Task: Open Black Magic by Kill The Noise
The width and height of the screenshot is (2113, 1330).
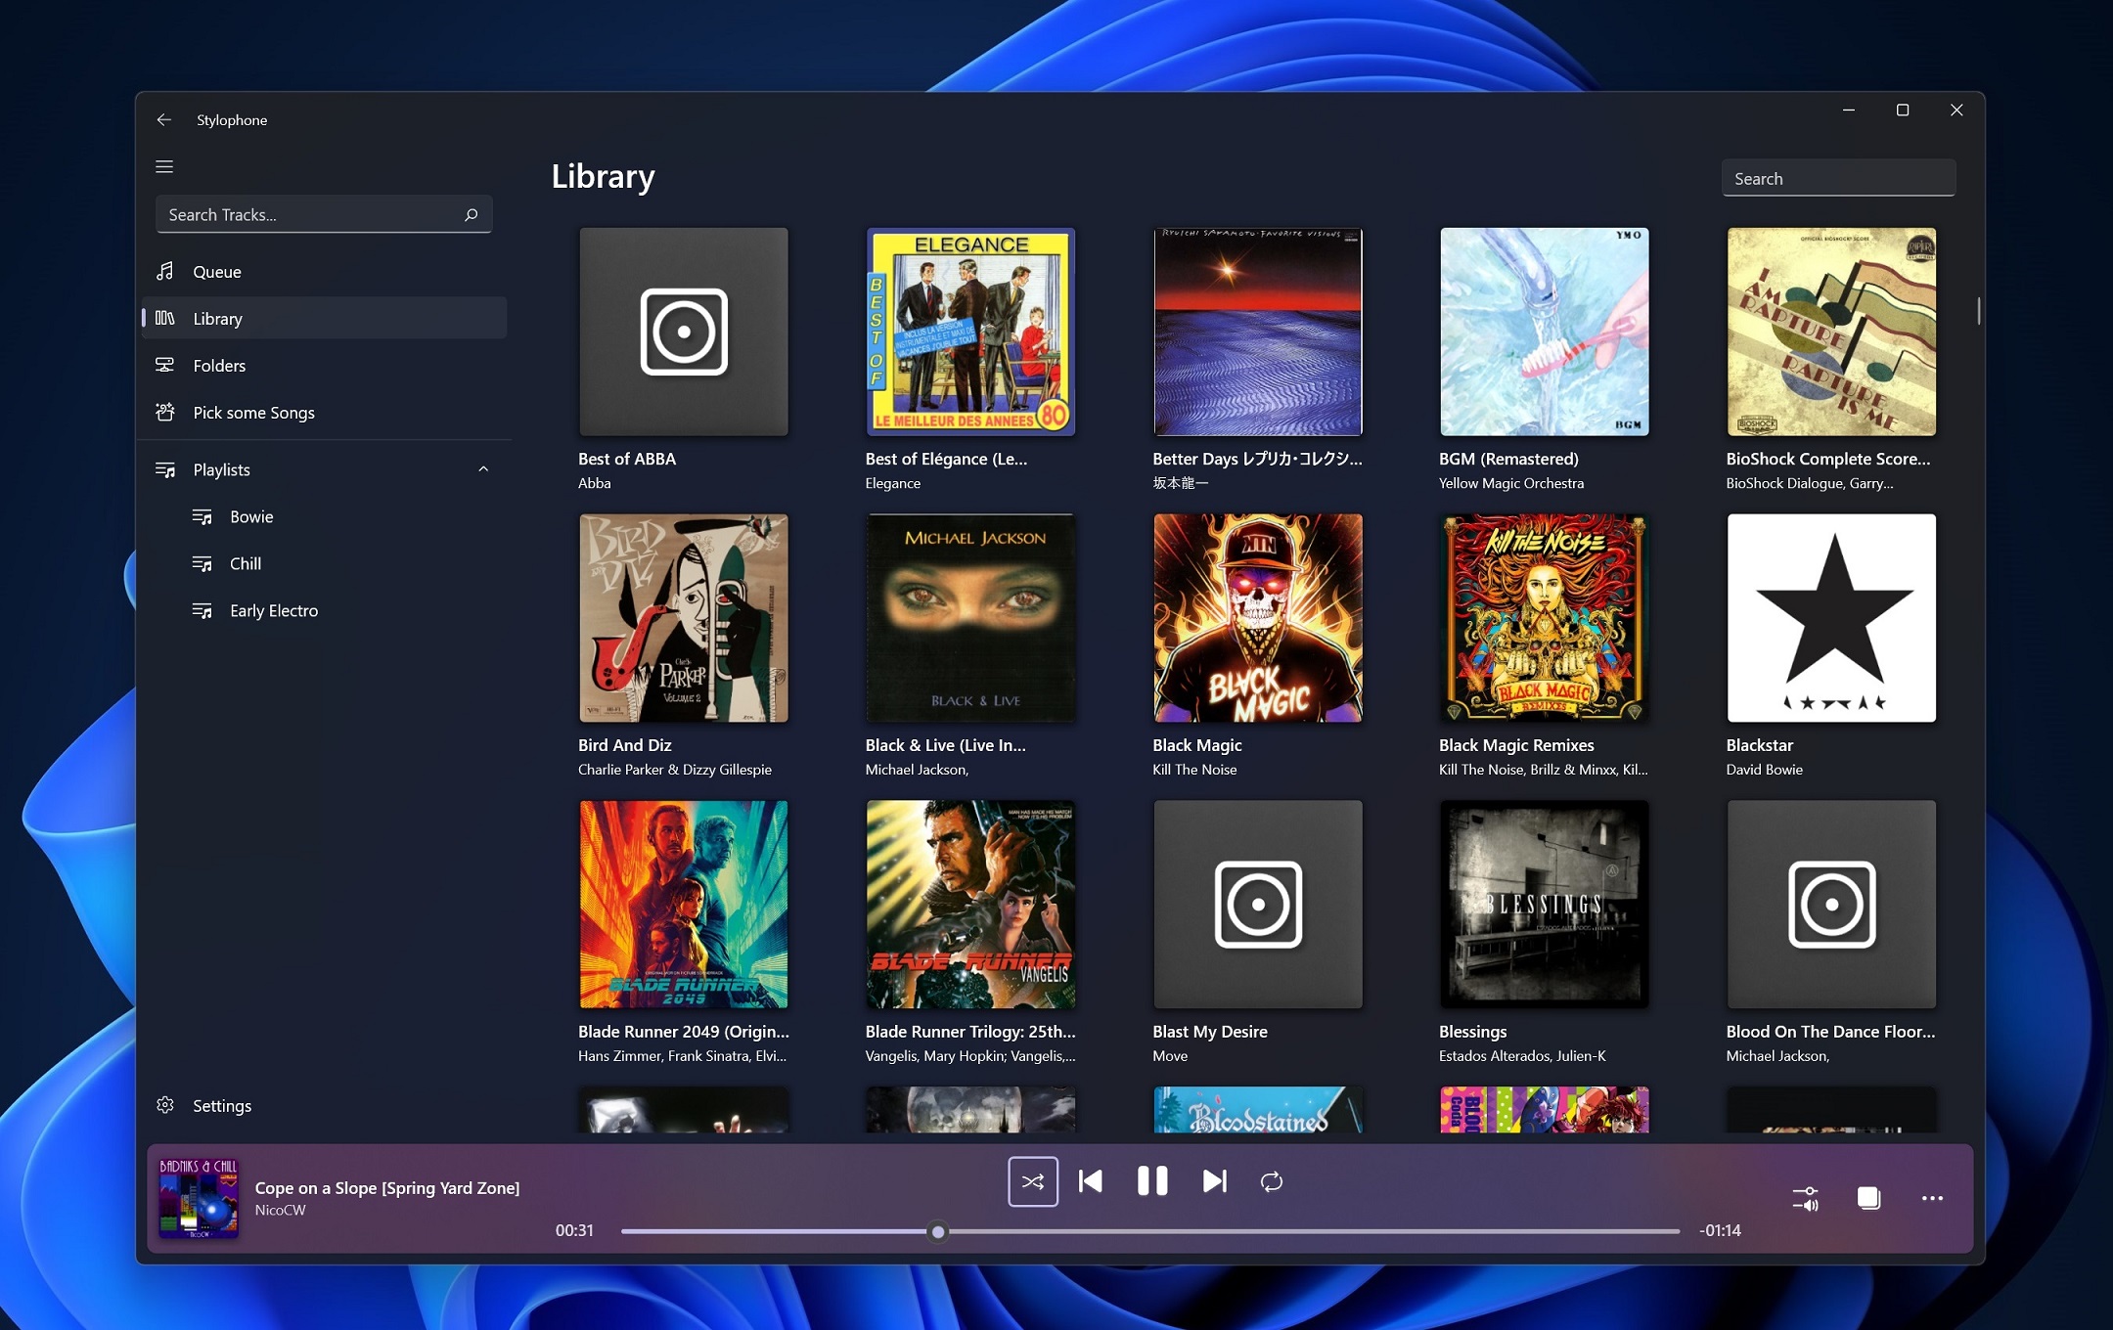Action: point(1256,617)
